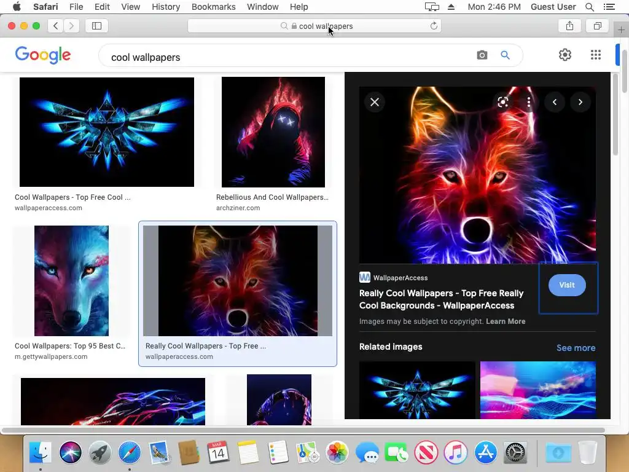Toggle the Safari sidebar button
The image size is (629, 472).
(96, 26)
